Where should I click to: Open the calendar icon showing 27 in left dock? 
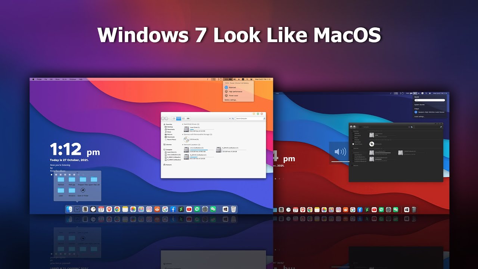point(101,209)
